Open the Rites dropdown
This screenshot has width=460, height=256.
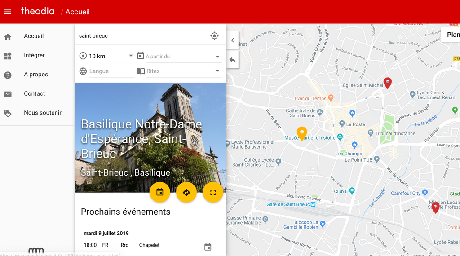tap(179, 71)
